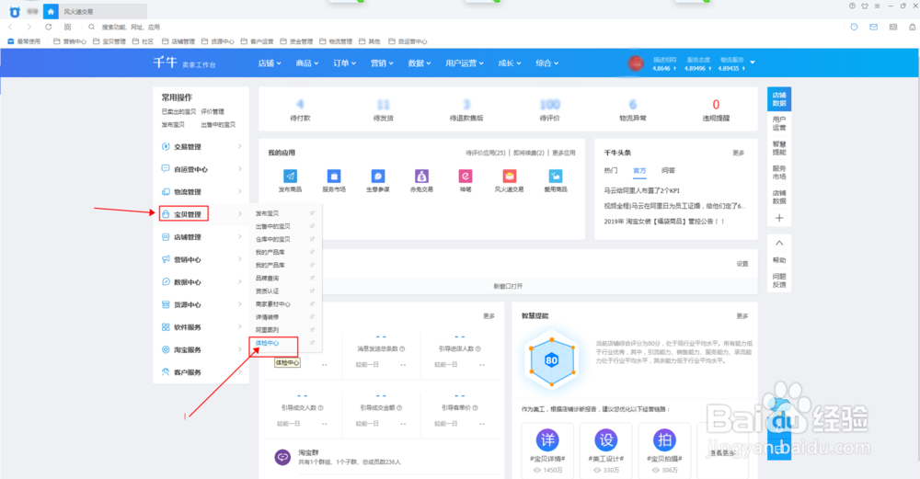Click help icon beside 消息发送总条数
Image resolution: width=920 pixels, height=479 pixels.
point(402,348)
